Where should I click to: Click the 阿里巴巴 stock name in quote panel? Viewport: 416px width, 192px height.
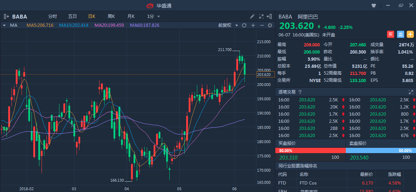point(308,17)
